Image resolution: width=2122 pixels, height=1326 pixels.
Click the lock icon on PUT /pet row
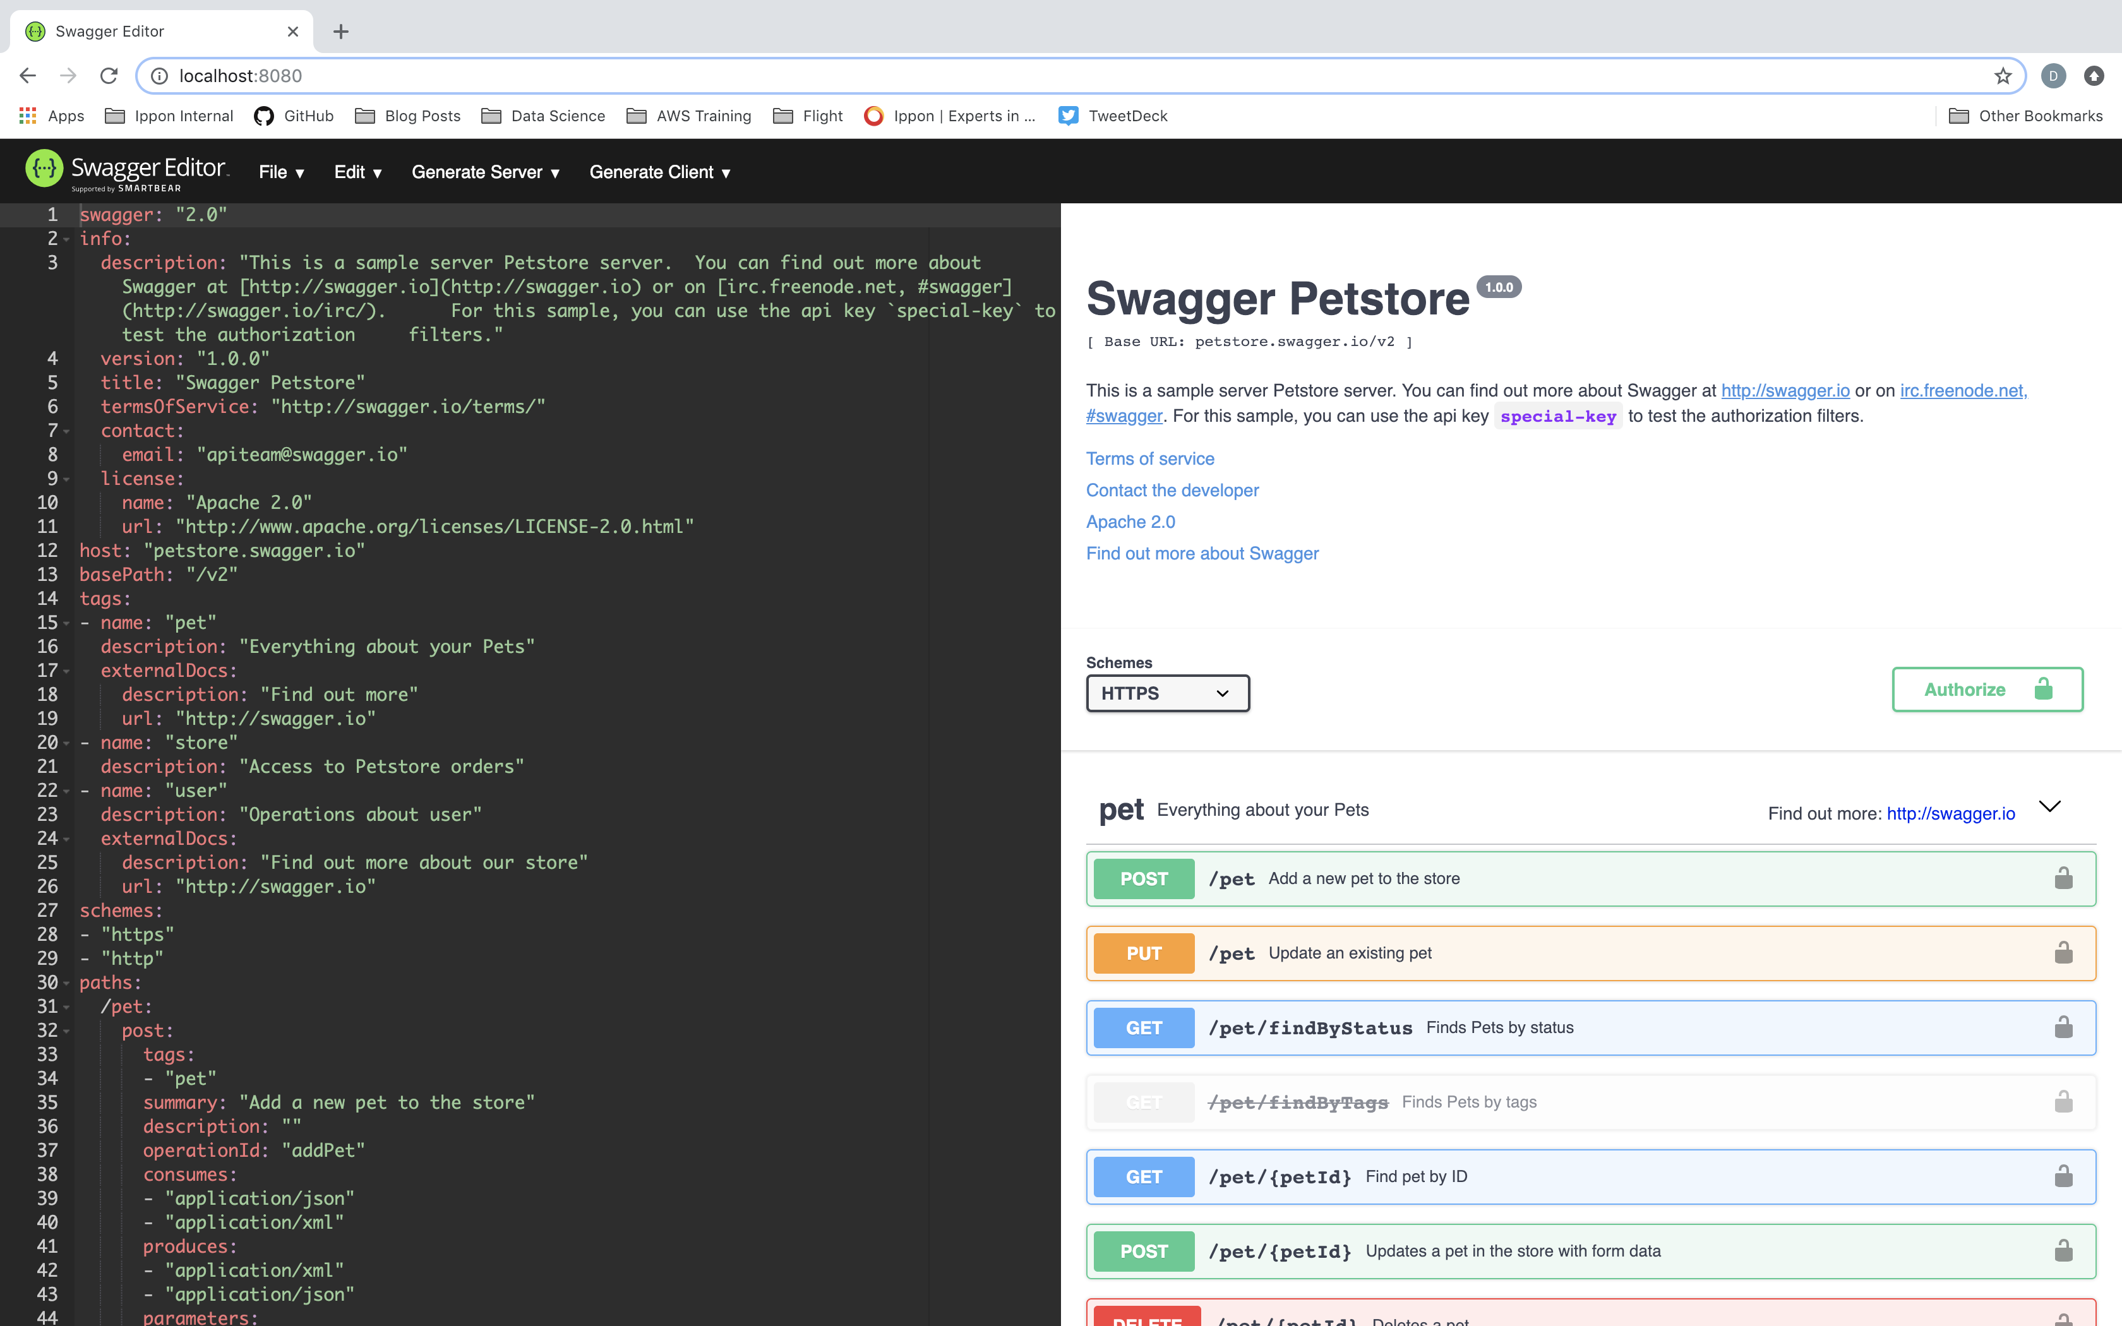2063,952
